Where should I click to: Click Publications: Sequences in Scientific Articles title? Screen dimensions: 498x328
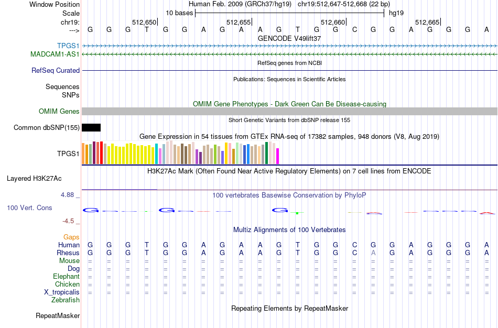click(x=289, y=79)
